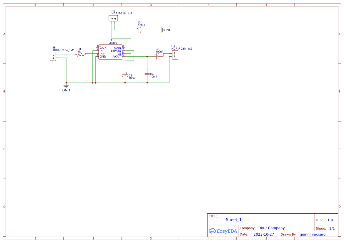Viewport: 344px width, 243px height.
Task: Click the BYPASS pin label on U1
Action: pos(116,51)
